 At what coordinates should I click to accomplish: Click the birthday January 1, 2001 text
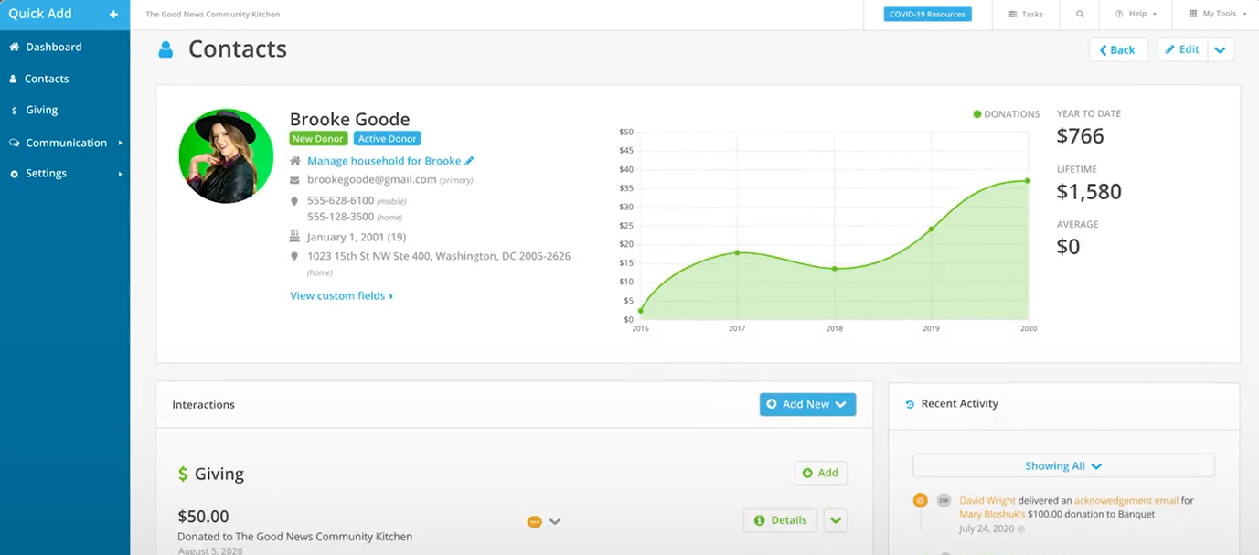coord(357,237)
